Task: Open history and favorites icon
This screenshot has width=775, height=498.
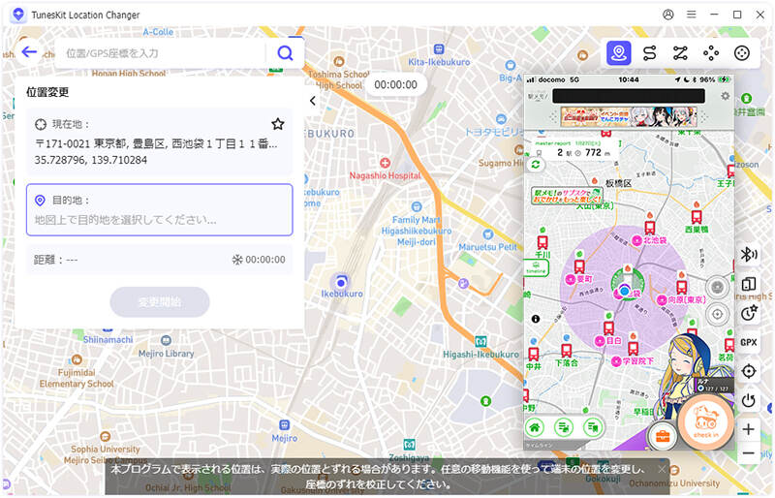Action: coord(748,313)
